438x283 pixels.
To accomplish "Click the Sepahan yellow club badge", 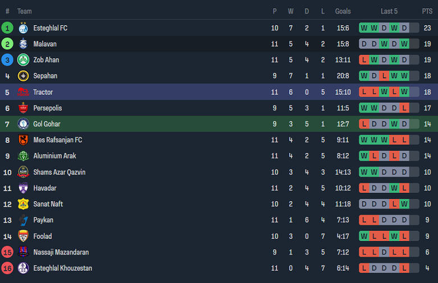I will coord(23,76).
